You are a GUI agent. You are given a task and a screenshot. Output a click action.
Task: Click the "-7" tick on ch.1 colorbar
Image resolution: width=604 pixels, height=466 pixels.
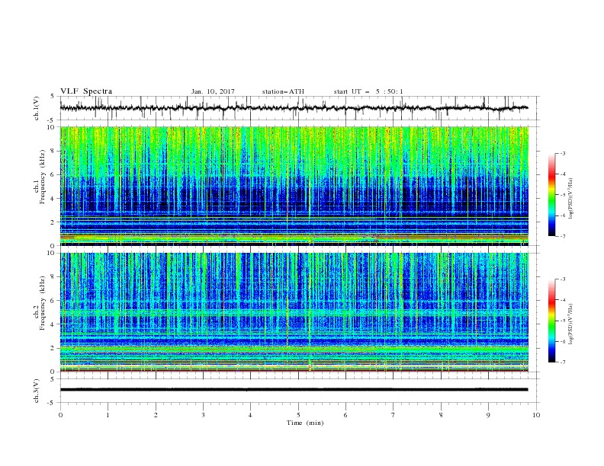pyautogui.click(x=563, y=236)
